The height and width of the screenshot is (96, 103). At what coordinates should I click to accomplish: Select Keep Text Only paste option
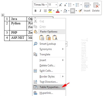[x=55, y=38]
